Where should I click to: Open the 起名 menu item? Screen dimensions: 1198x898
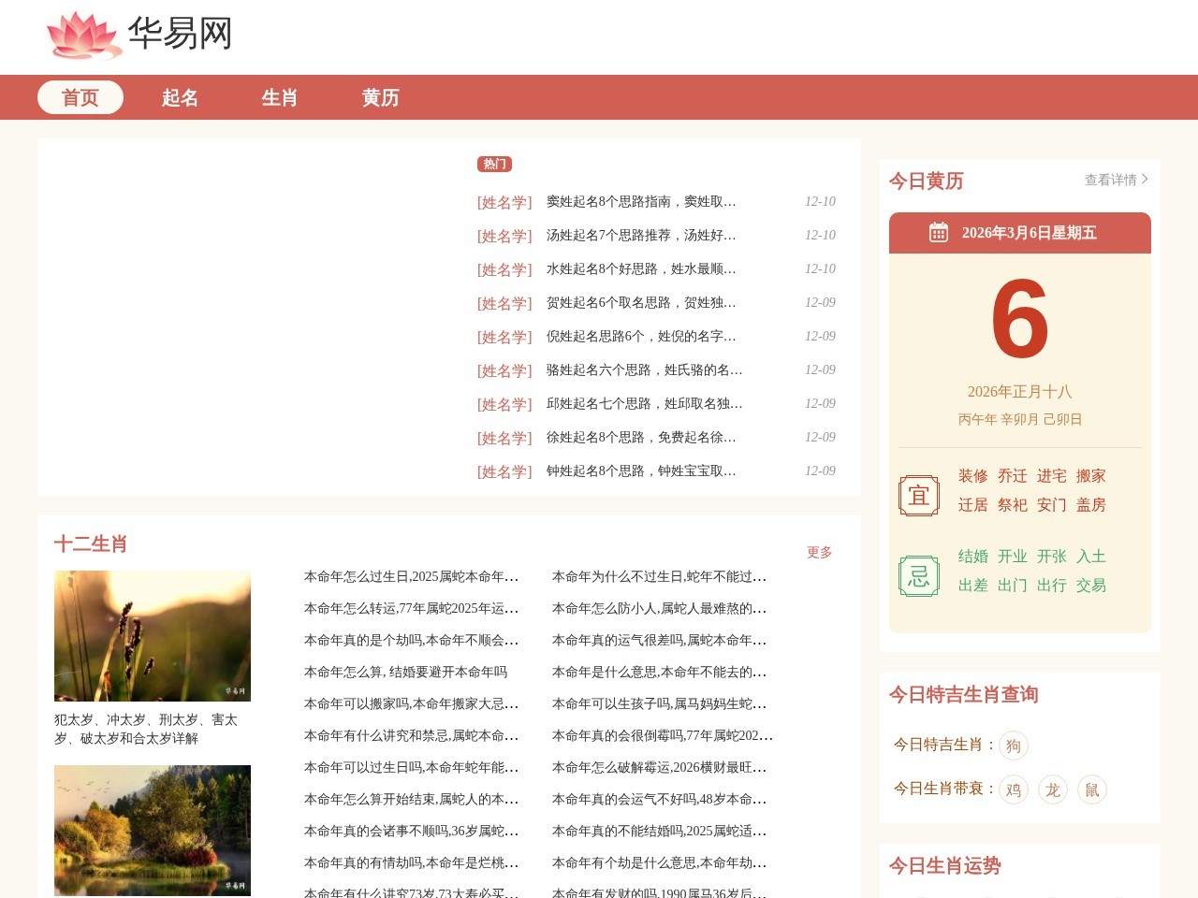[x=180, y=97]
